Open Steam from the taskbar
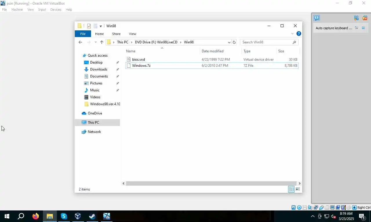The height and width of the screenshot is (222, 371). click(92, 216)
